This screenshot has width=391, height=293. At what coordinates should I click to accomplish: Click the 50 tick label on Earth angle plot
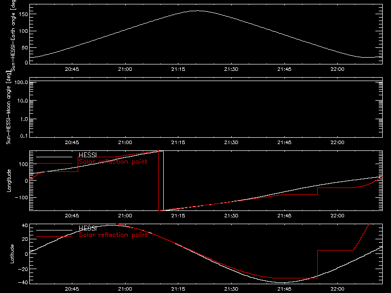coord(25,47)
